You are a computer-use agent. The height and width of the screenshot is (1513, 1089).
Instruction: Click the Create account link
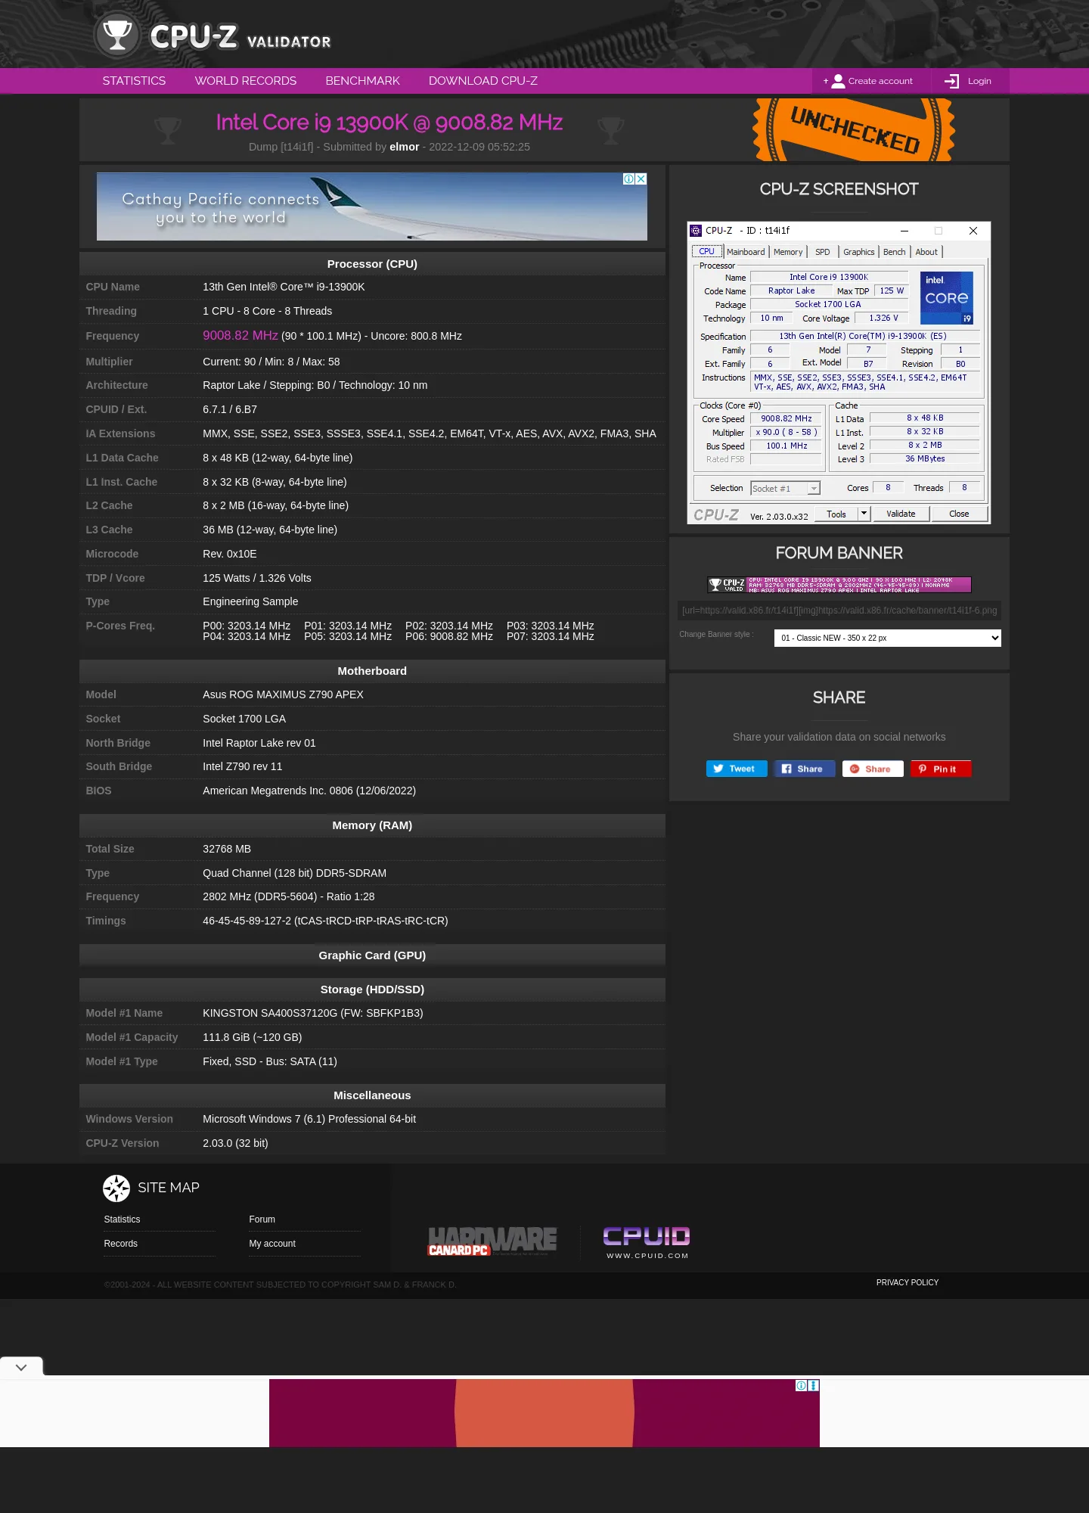[x=880, y=81]
